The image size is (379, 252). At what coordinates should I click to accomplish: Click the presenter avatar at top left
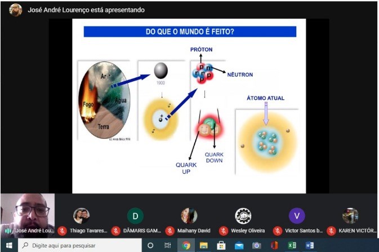[16, 10]
